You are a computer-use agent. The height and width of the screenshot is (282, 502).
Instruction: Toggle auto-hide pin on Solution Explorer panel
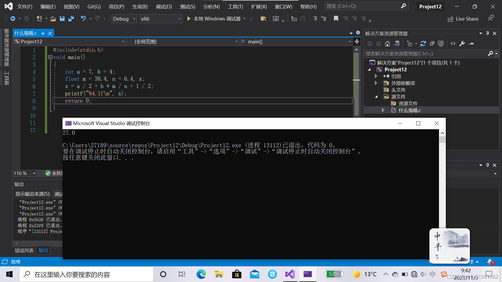click(x=487, y=33)
